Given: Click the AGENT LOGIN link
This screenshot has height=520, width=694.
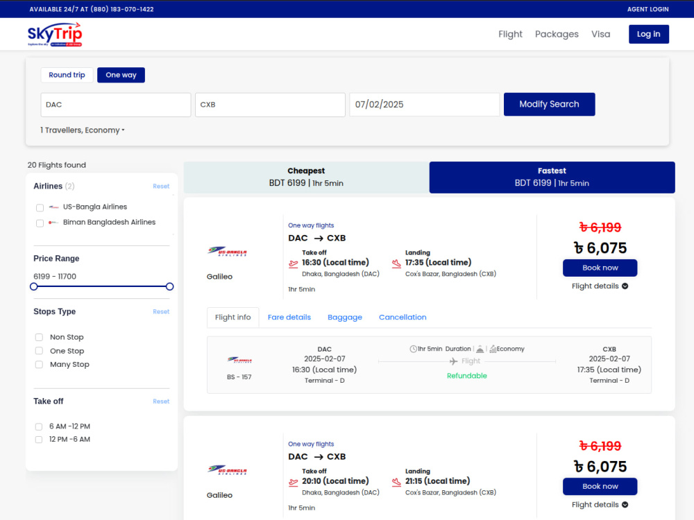Looking at the screenshot, I should 648,9.
